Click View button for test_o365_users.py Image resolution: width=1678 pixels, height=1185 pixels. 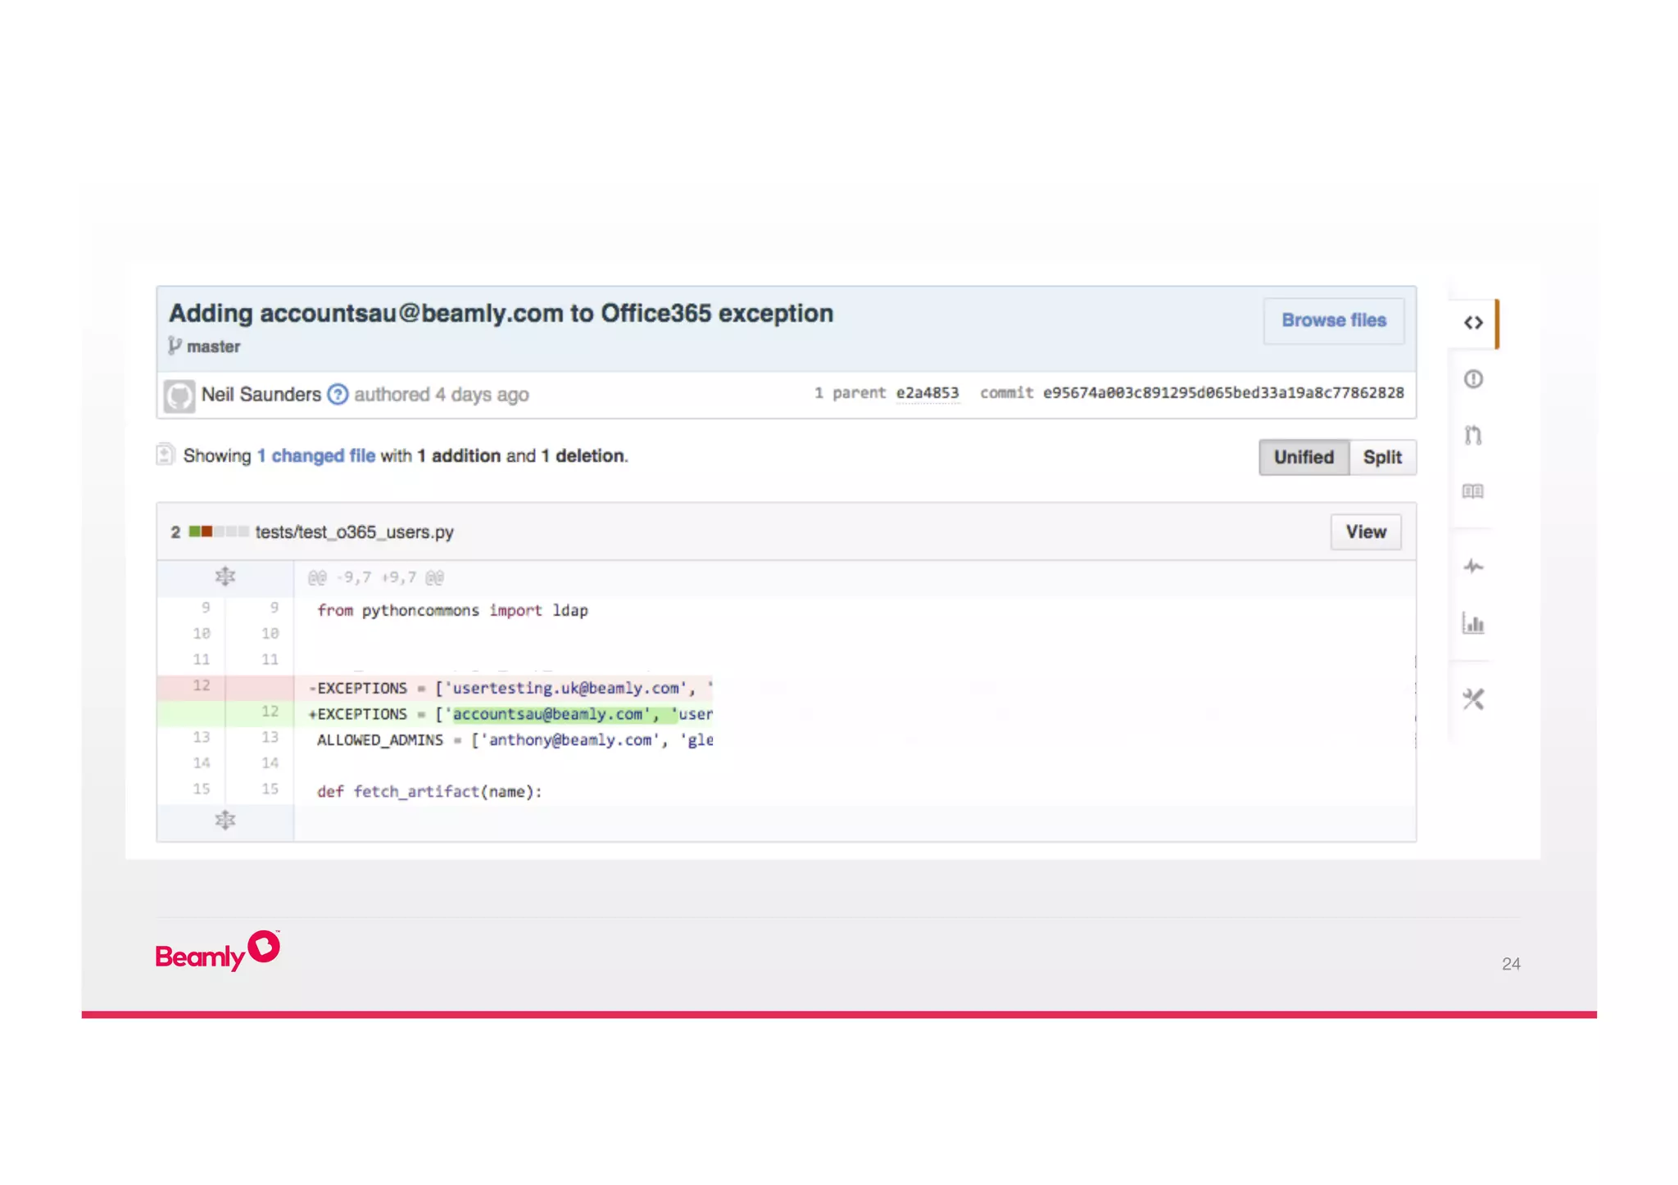tap(1365, 532)
